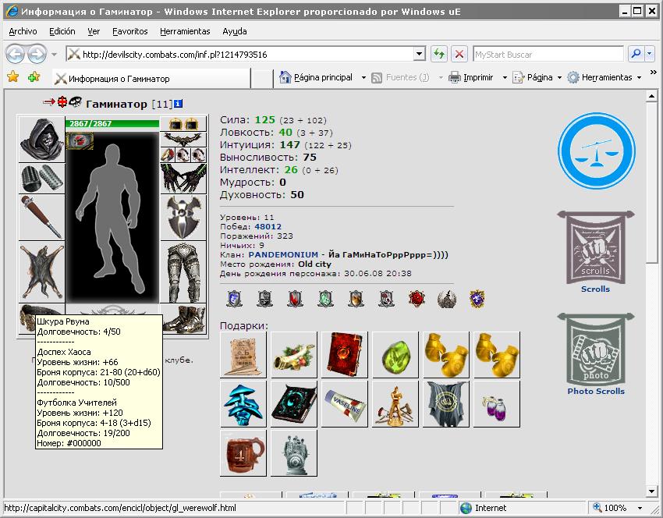
Task: Click the refresh page button
Action: [x=439, y=54]
